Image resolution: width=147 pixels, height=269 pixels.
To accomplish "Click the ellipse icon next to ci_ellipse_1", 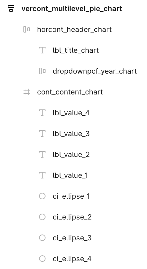I will (x=42, y=196).
